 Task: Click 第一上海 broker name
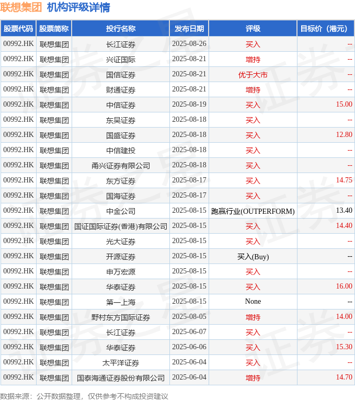point(121,302)
